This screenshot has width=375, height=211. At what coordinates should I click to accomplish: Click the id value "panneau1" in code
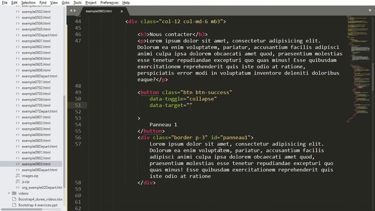(235, 138)
